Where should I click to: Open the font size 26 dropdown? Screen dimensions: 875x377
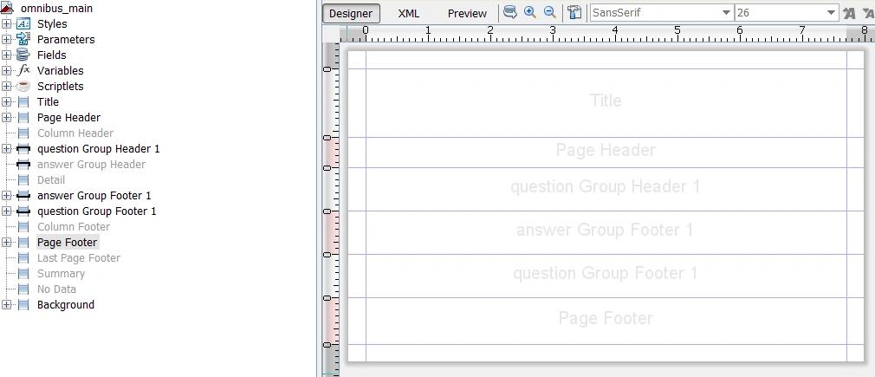click(x=787, y=13)
